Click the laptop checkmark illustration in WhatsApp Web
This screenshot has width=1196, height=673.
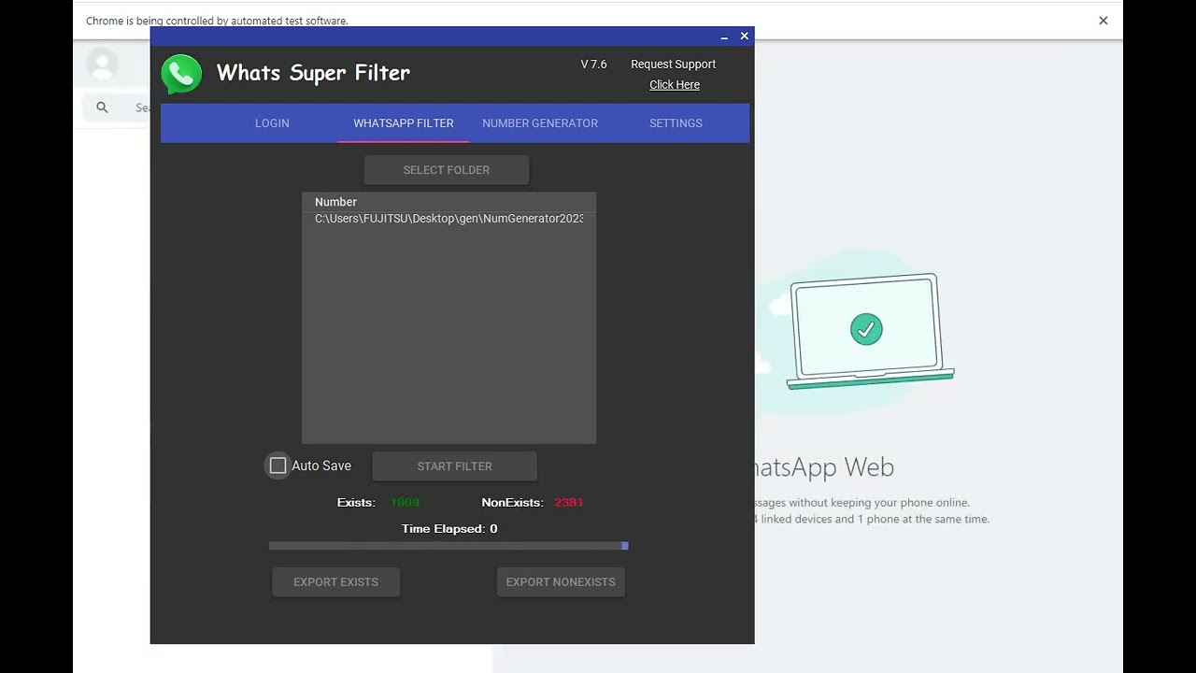tap(870, 331)
